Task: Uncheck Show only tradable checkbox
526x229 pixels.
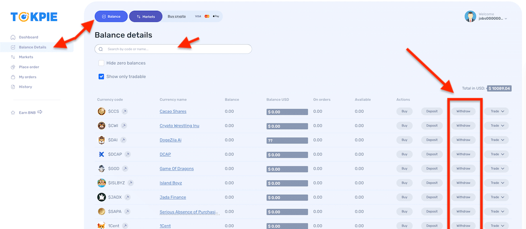Action: [x=101, y=76]
